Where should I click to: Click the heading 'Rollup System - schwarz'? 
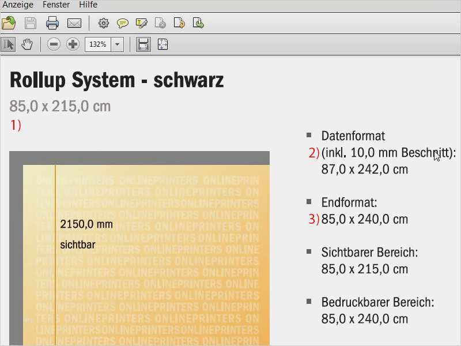[117, 80]
